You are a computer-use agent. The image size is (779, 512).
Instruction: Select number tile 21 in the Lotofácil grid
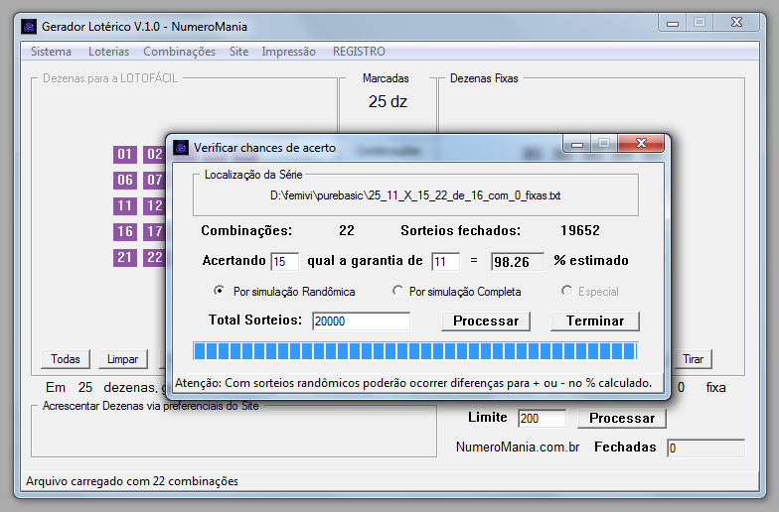click(x=125, y=258)
